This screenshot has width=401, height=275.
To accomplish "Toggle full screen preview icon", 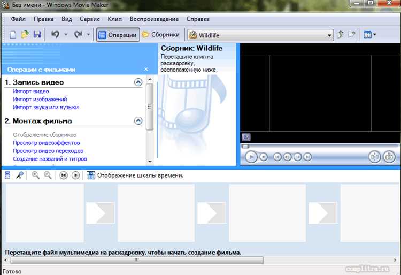I will click(246, 137).
